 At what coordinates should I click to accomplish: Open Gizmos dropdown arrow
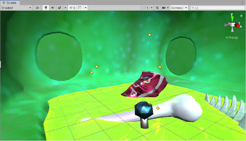pos(186,8)
